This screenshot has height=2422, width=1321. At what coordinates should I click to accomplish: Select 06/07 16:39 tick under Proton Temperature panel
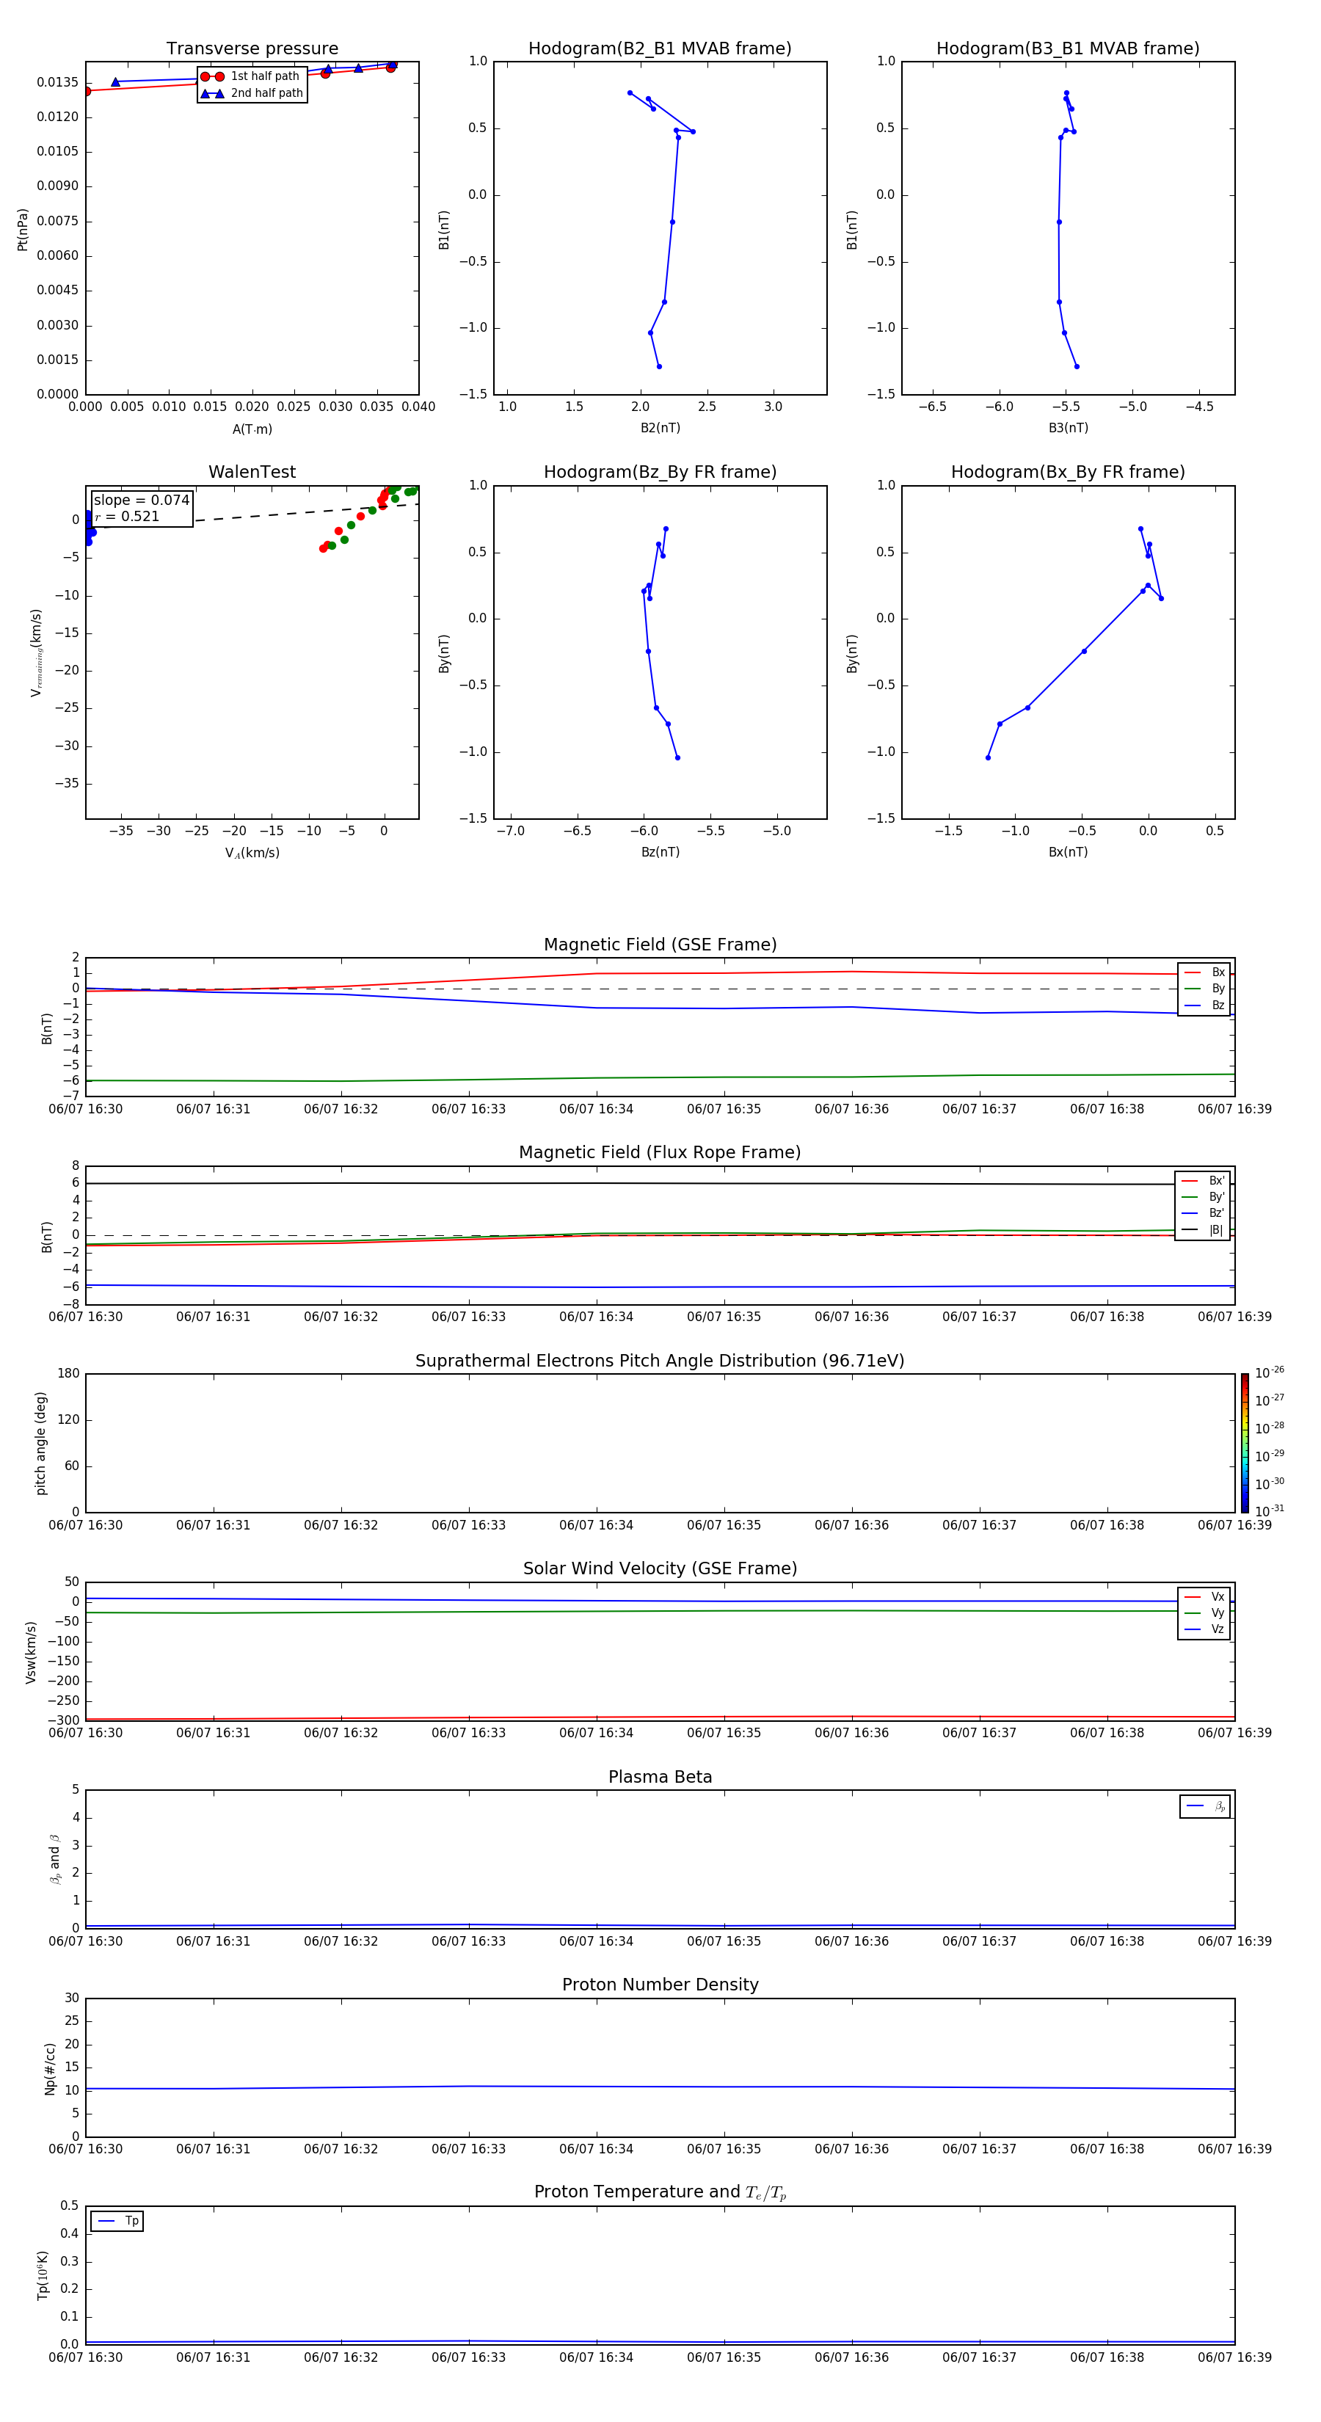[x=1234, y=2357]
